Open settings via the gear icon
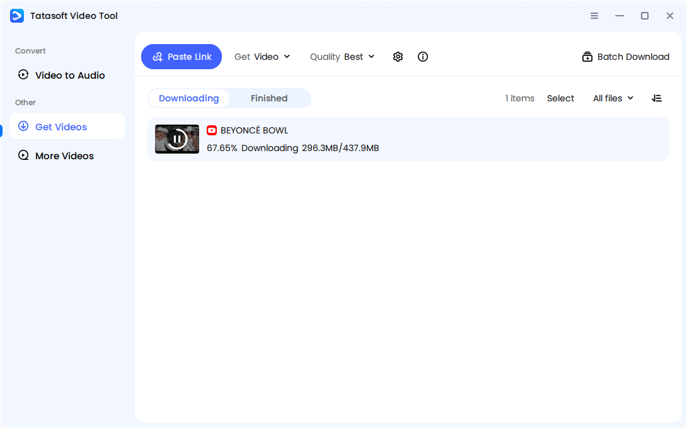Screen dimensions: 687x428 (x=398, y=57)
